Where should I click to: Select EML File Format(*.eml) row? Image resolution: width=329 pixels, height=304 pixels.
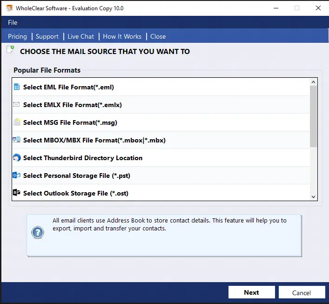coord(161,87)
